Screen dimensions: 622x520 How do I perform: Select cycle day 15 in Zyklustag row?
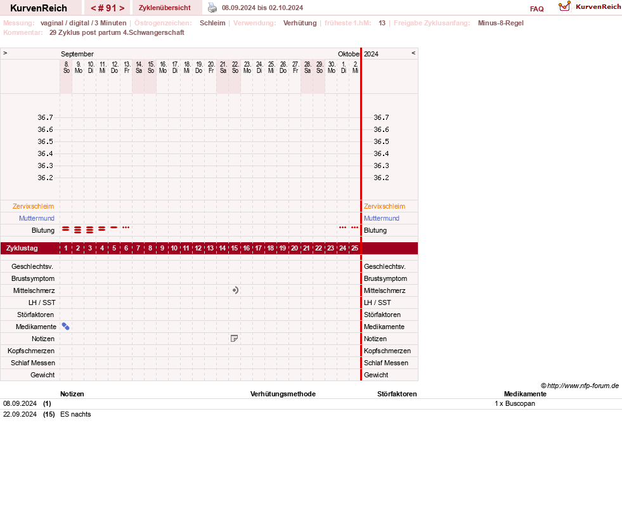click(235, 249)
